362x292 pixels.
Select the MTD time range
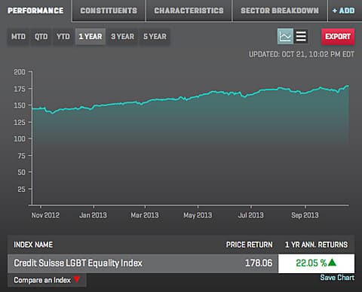pyautogui.click(x=18, y=37)
